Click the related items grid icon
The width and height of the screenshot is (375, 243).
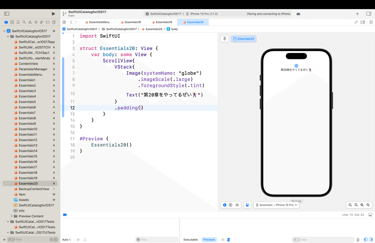[64, 22]
